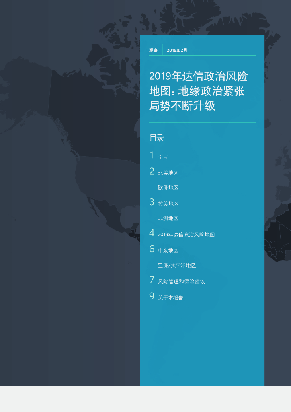The image size is (291, 412).
Task: Click page number 6 in contents
Action: [152, 249]
